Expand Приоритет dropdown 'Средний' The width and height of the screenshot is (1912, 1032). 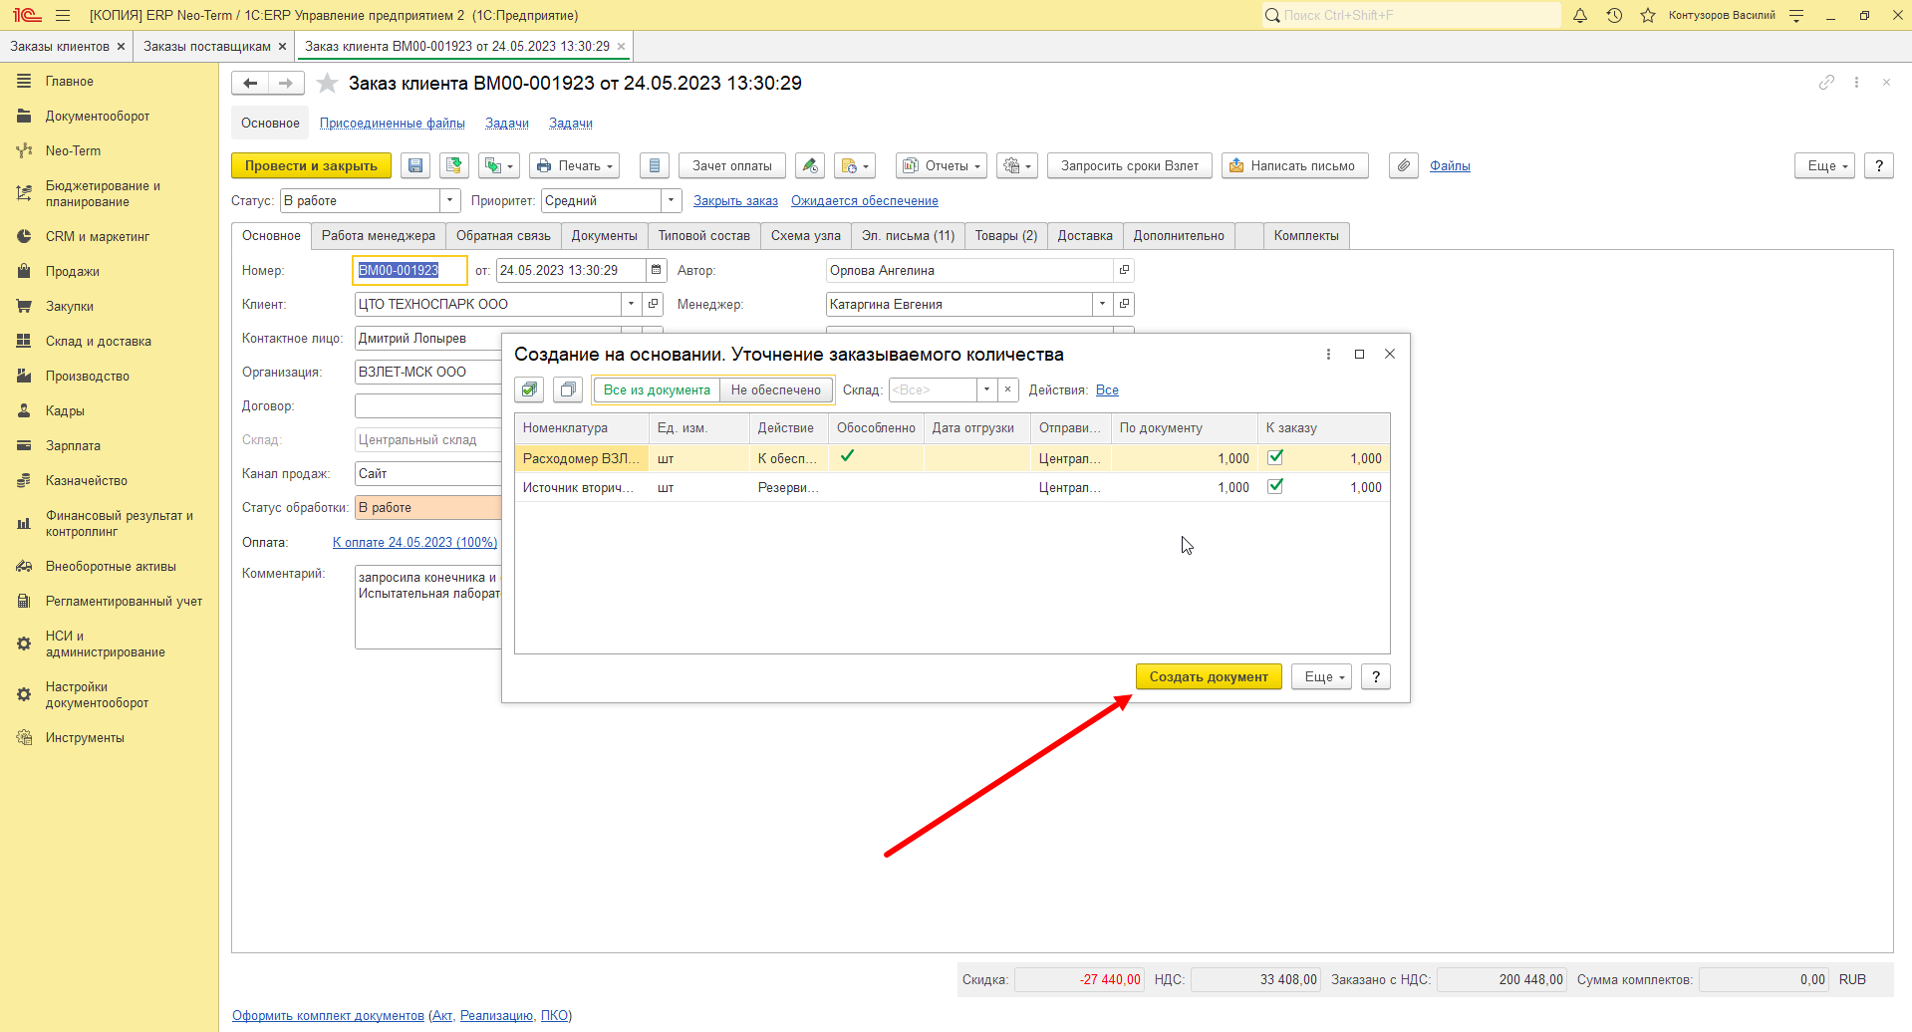(x=672, y=200)
